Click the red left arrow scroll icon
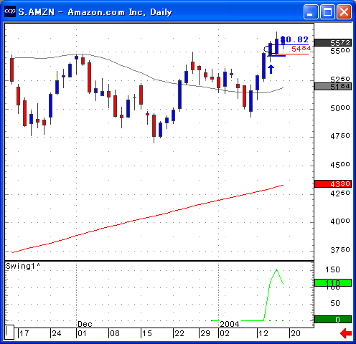 coord(346,333)
